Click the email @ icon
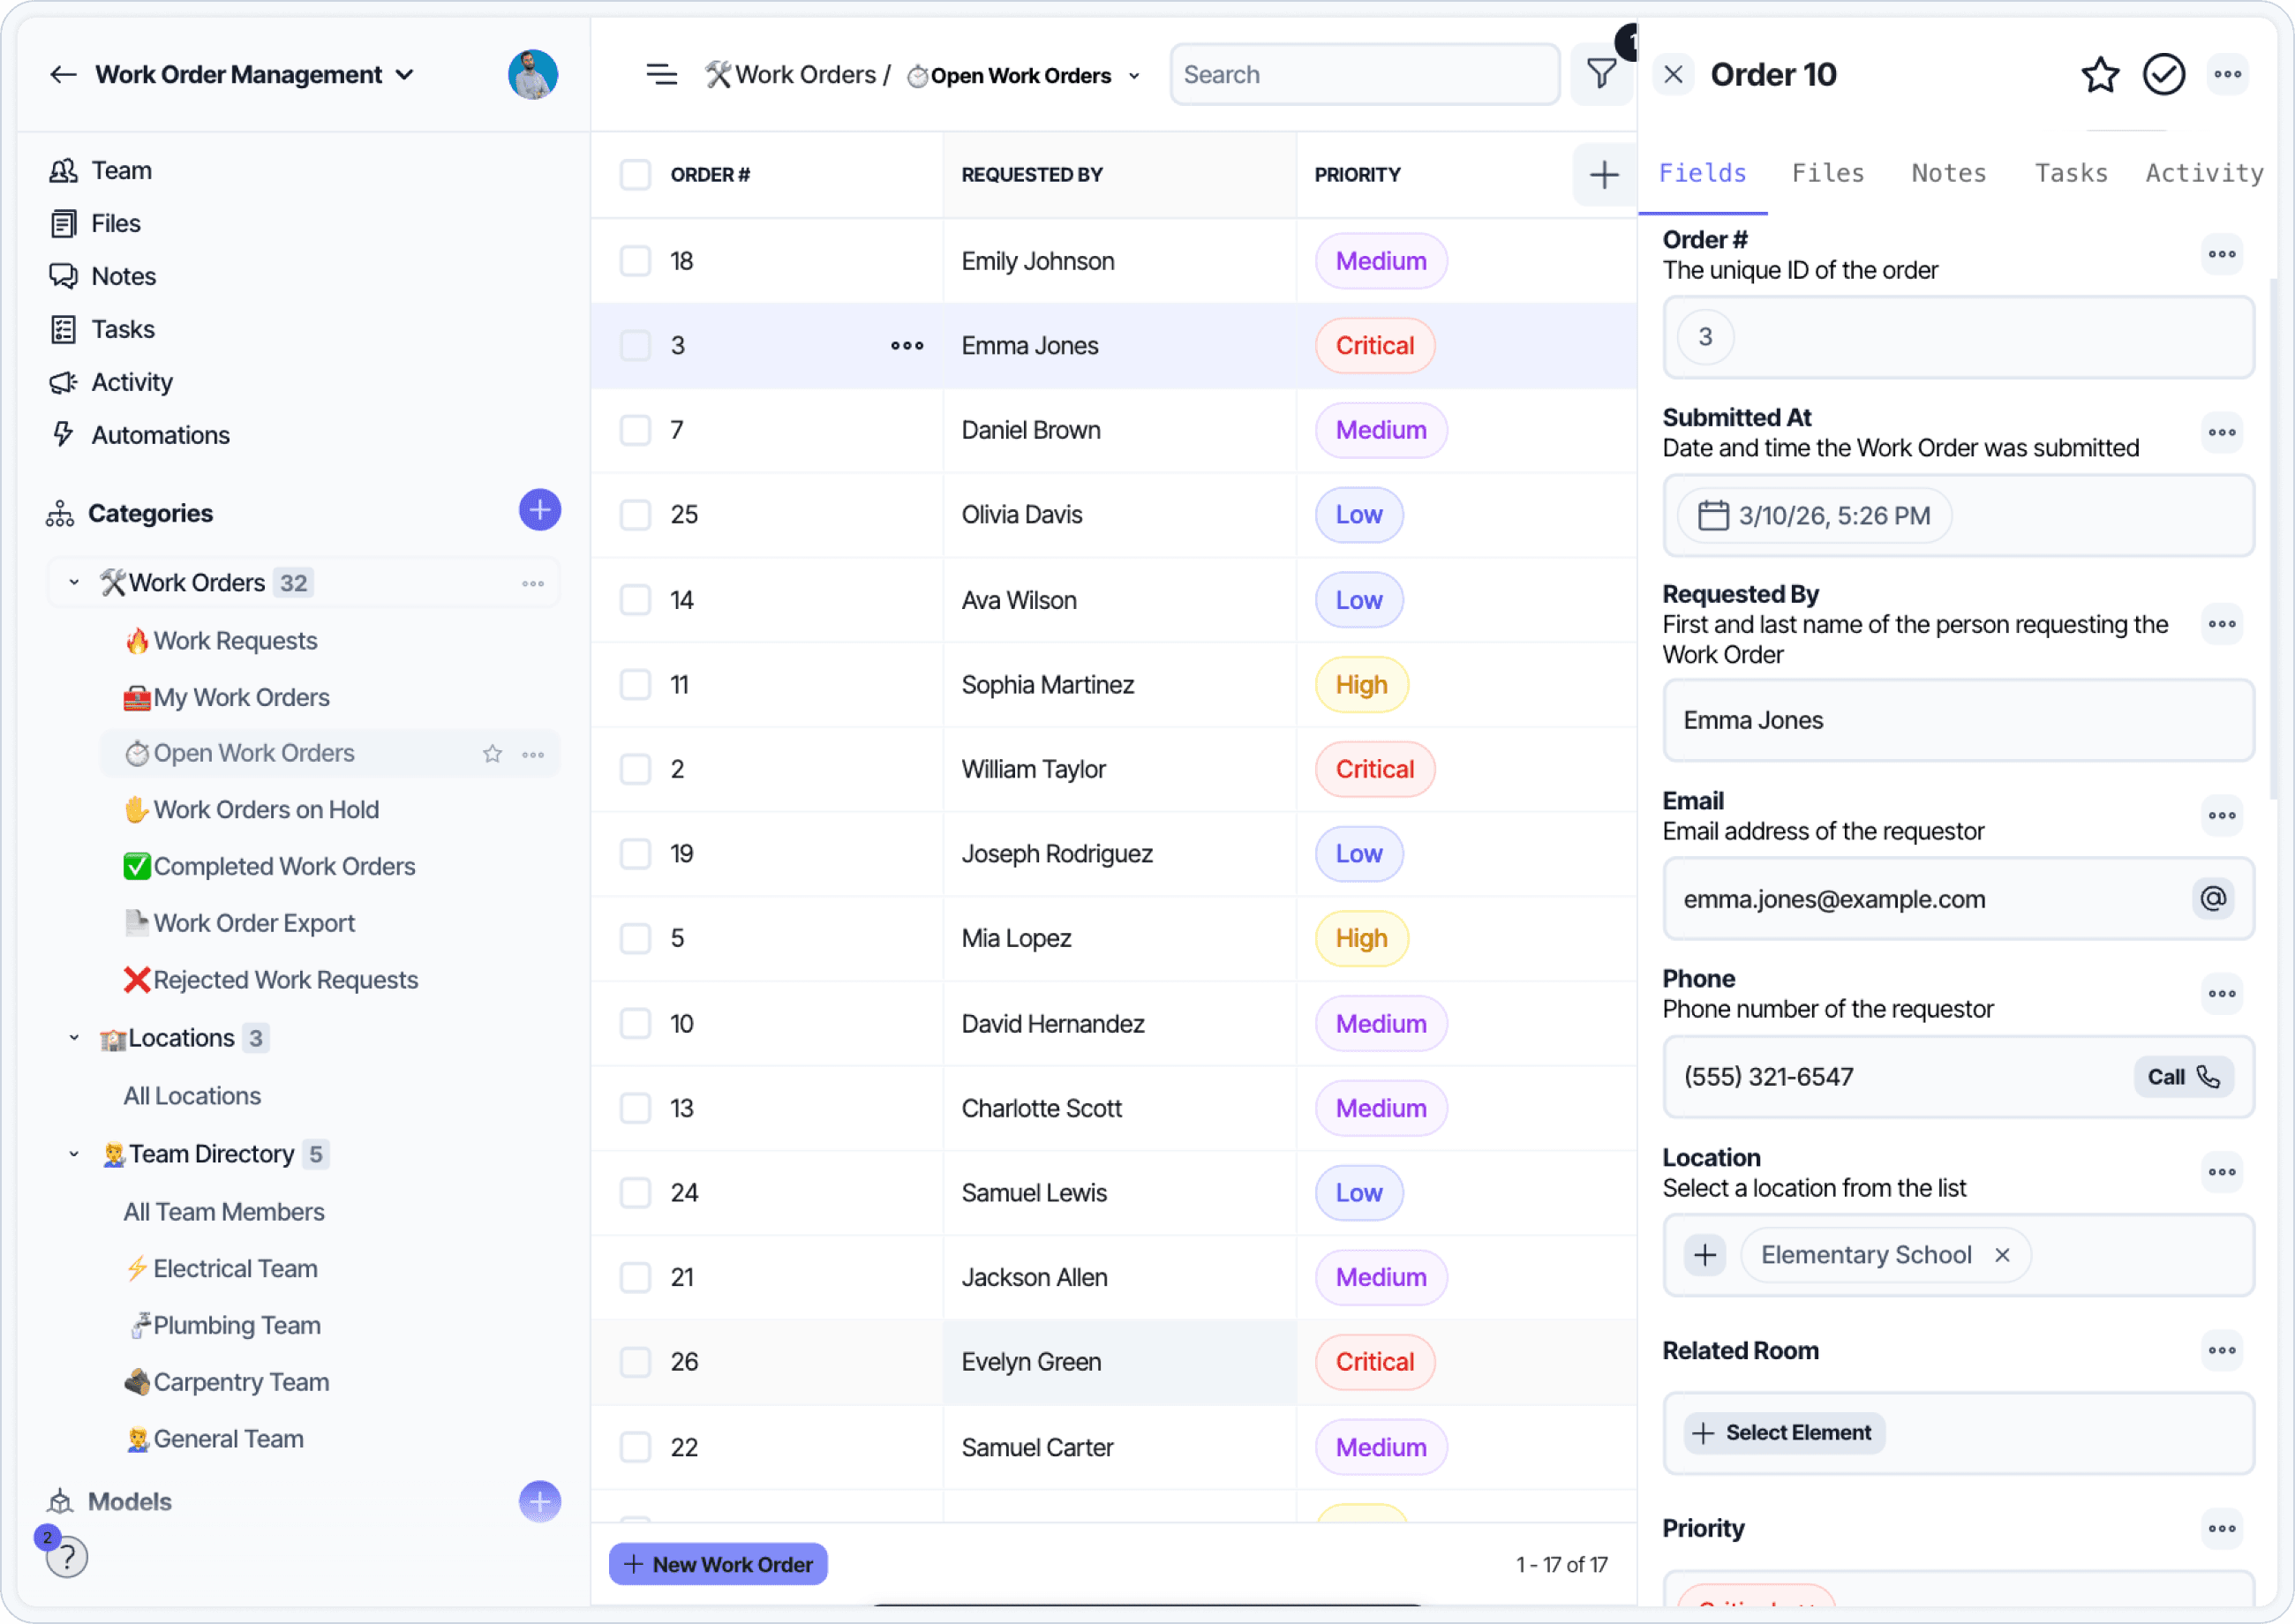Screen dimensions: 2295x1624 (x=2212, y=899)
